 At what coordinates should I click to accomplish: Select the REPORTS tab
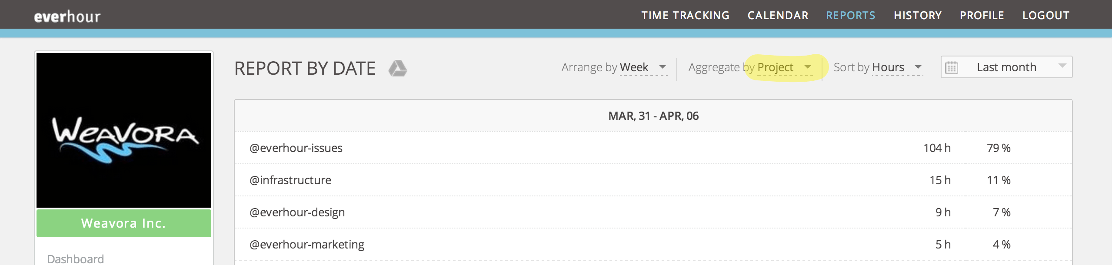click(x=851, y=15)
